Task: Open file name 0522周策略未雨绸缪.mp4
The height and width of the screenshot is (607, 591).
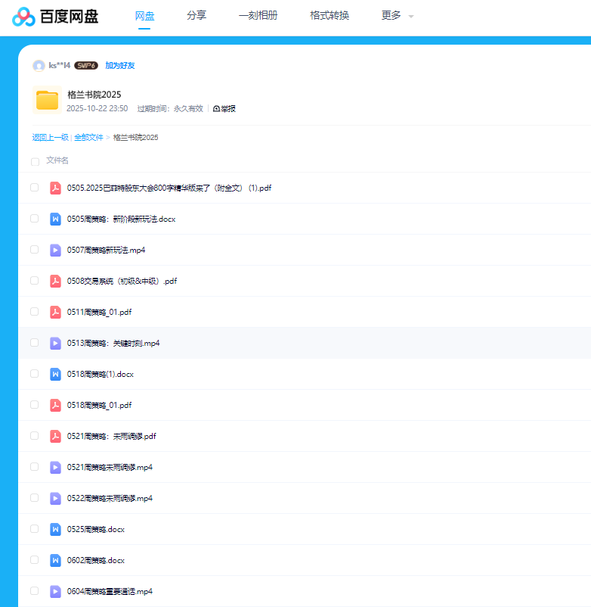Action: pyautogui.click(x=110, y=498)
